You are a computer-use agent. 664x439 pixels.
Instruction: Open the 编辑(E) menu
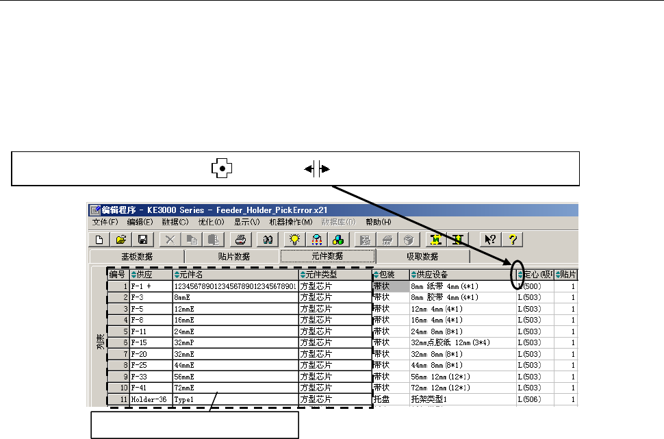[x=140, y=222]
